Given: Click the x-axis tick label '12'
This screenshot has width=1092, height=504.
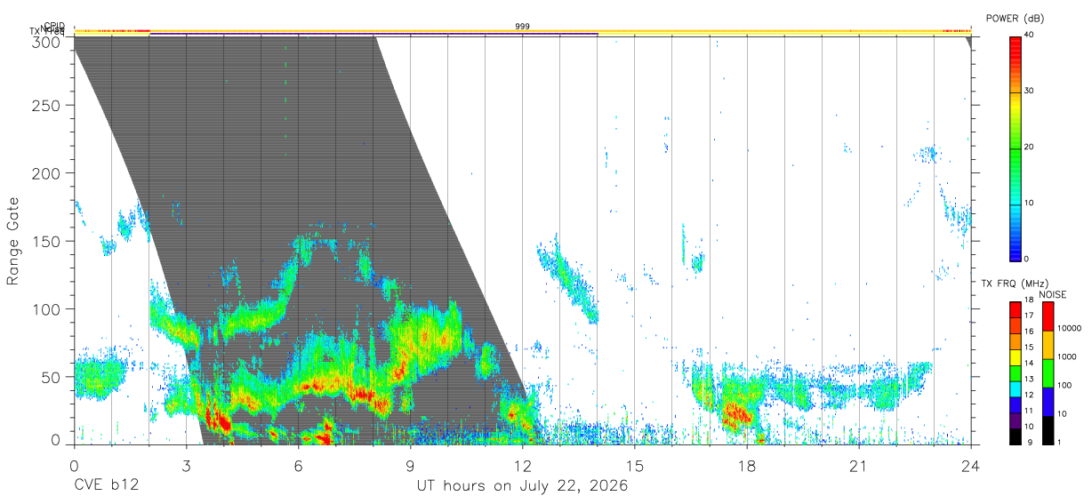Looking at the screenshot, I should pos(523,466).
